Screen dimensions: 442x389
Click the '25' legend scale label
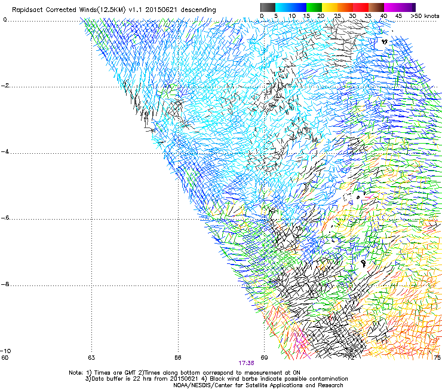coord(337,16)
